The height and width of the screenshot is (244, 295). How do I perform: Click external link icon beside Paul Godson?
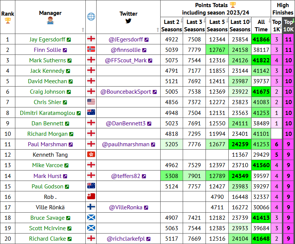point(67,187)
